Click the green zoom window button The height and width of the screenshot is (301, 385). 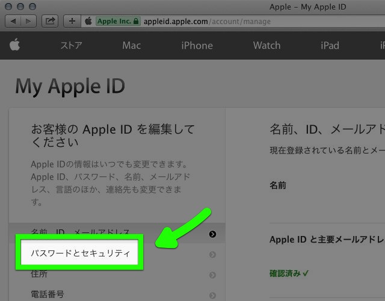click(32, 7)
